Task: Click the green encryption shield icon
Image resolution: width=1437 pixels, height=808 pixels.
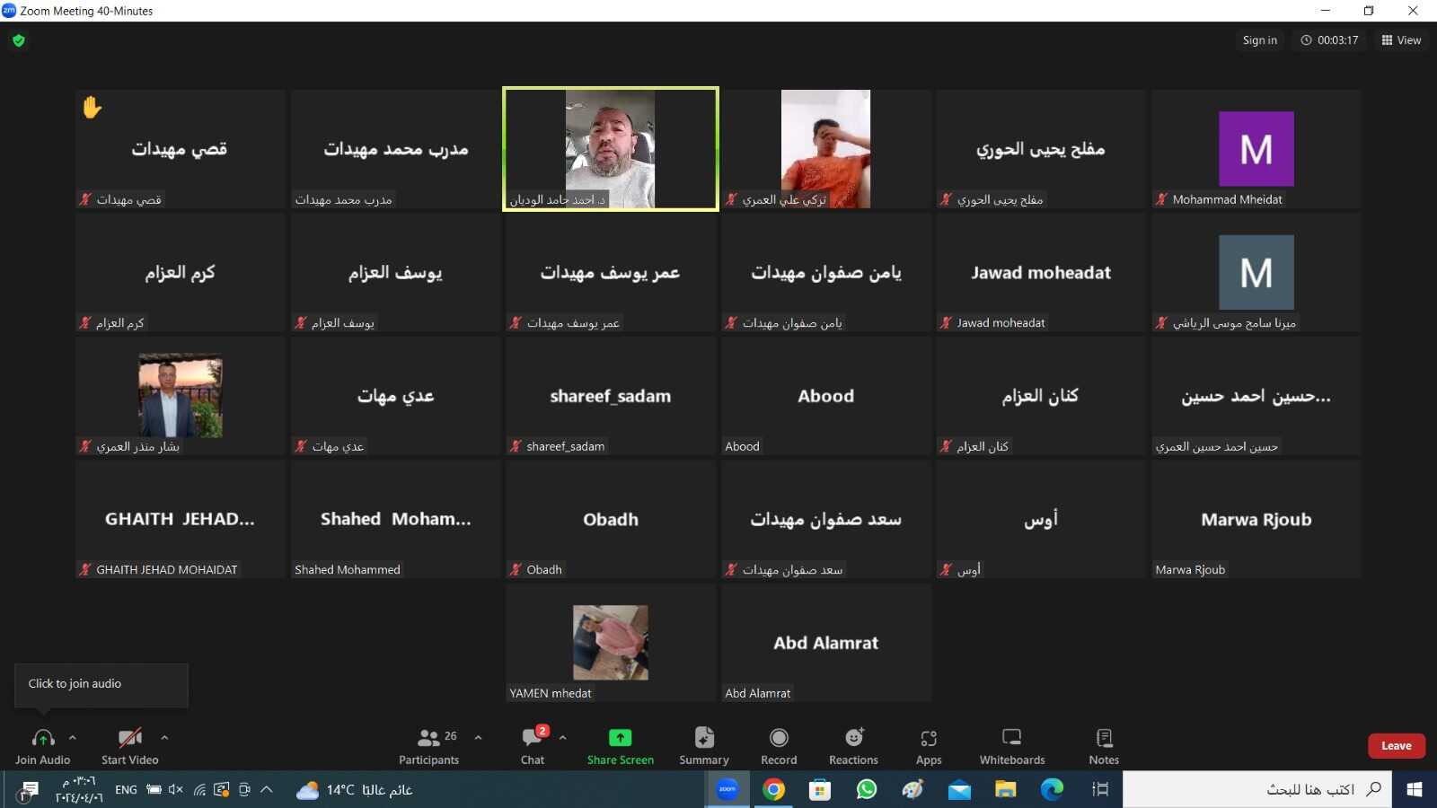Action: pyautogui.click(x=19, y=40)
